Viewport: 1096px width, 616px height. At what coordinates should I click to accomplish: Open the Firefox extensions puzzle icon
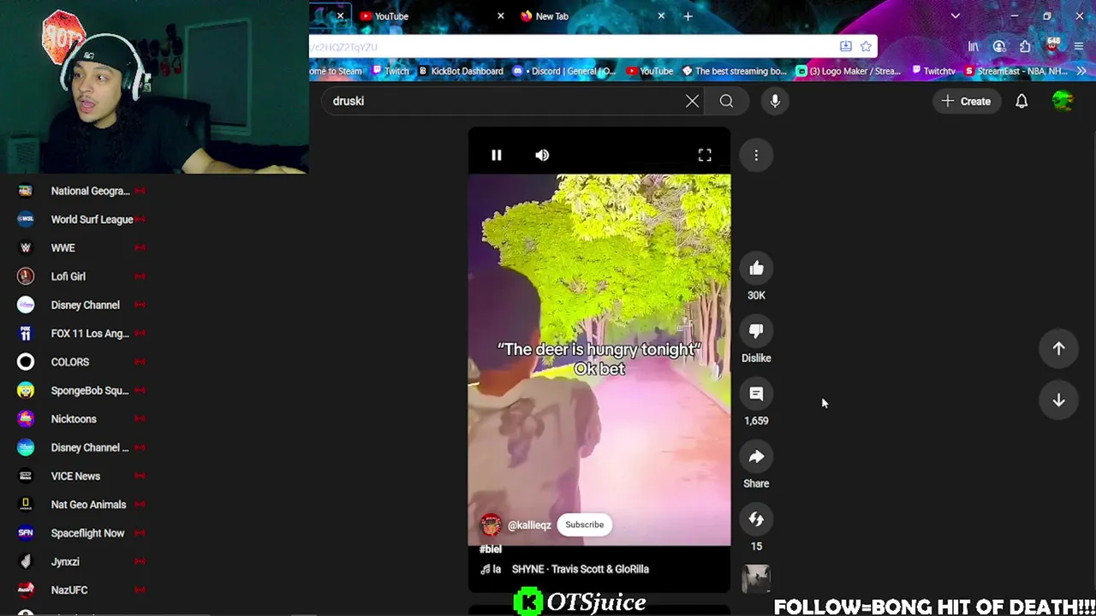[1026, 46]
